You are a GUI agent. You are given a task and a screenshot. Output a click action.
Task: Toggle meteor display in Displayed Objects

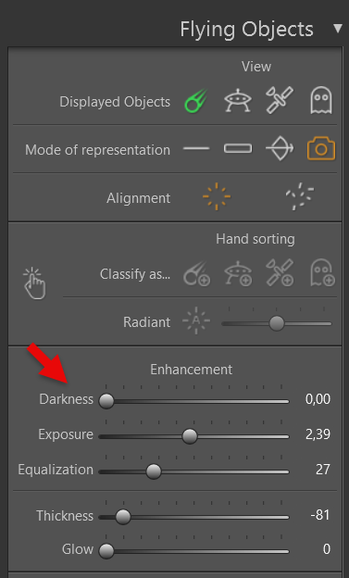(196, 100)
